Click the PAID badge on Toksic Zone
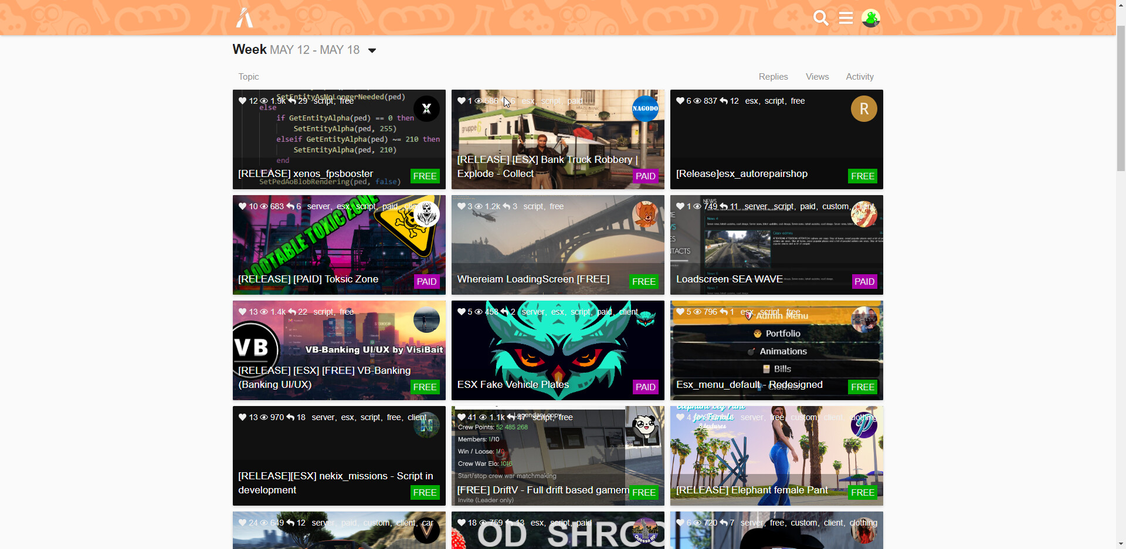Image resolution: width=1126 pixels, height=549 pixels. [426, 281]
